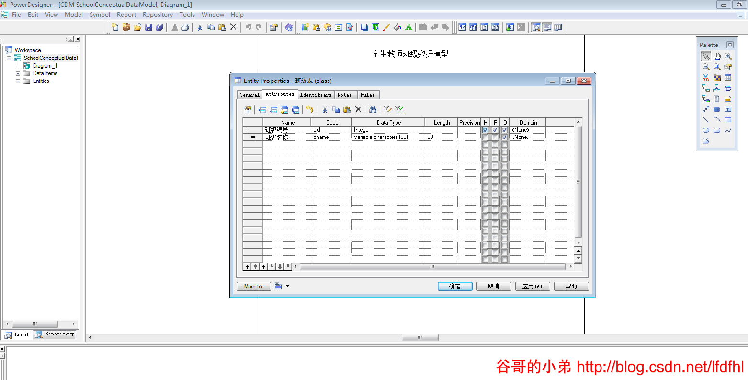The height and width of the screenshot is (380, 748).
Task: Select the Entity tool in Palette
Action: (728, 77)
